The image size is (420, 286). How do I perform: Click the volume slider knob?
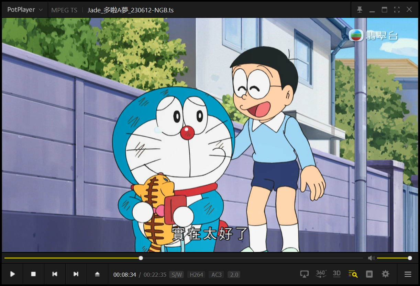(x=410, y=258)
